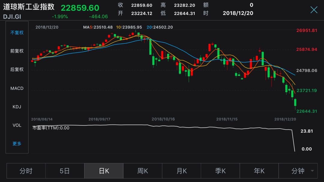This screenshot has height=182, width=324.
Task: Click the 2018/09/17 date axis label
Action: [x=99, y=119]
